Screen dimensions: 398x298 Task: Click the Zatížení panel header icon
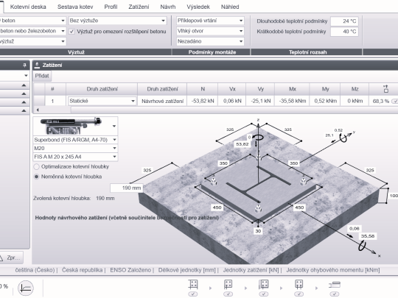pos(38,65)
